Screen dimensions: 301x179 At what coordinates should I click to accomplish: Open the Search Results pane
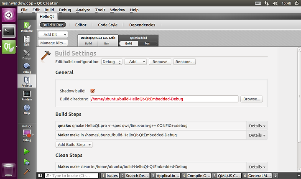tap(135, 176)
